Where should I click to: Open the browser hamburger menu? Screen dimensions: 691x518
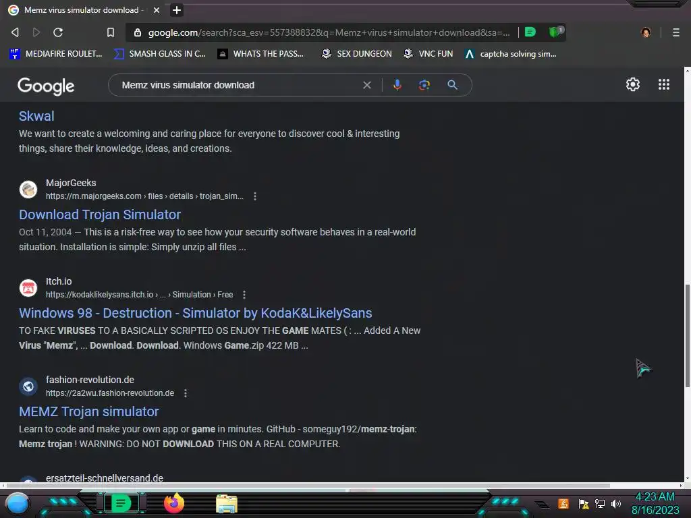[676, 32]
